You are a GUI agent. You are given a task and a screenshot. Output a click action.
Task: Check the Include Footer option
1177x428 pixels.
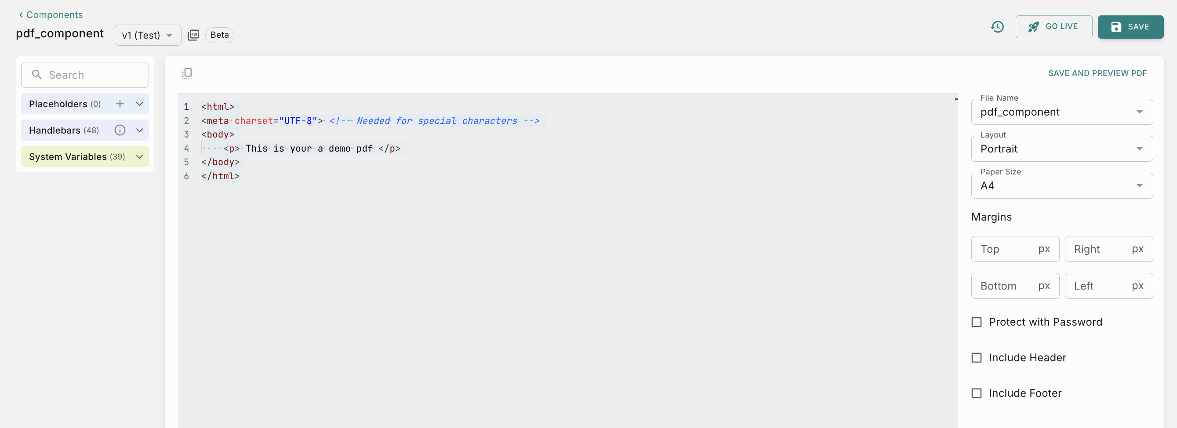coord(977,394)
